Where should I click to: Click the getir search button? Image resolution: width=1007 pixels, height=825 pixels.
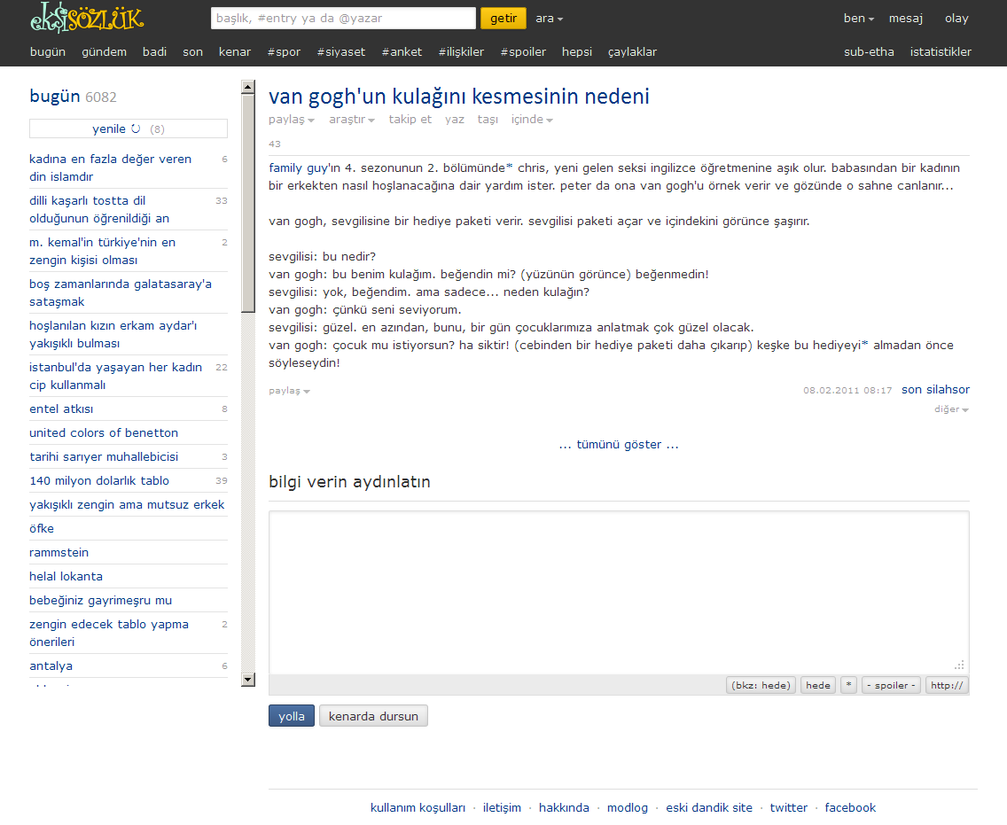tap(503, 19)
